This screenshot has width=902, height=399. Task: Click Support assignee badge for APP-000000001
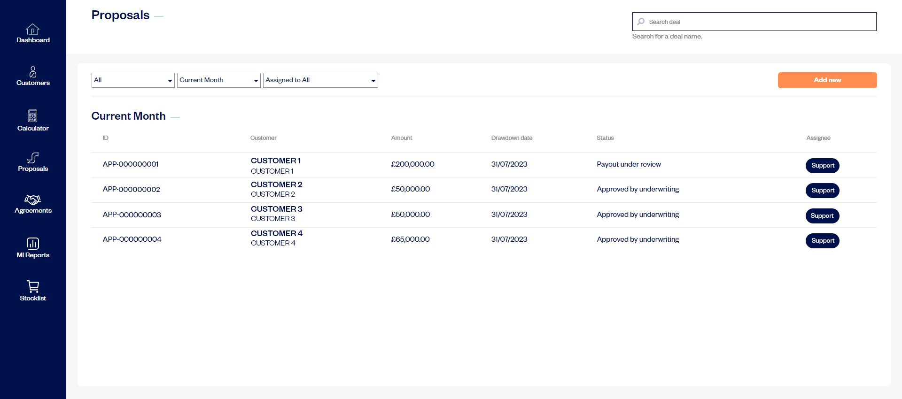click(822, 166)
